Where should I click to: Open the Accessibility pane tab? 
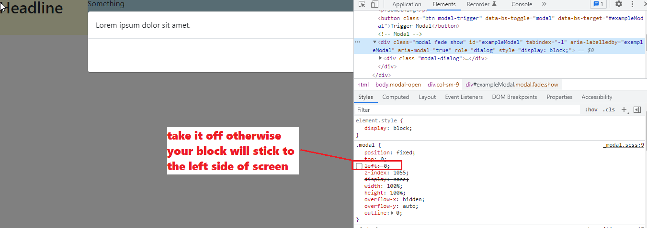click(x=597, y=97)
